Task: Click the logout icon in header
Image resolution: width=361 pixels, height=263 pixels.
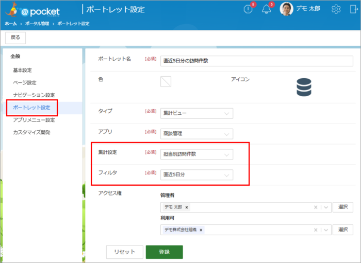Action: pyautogui.click(x=354, y=9)
